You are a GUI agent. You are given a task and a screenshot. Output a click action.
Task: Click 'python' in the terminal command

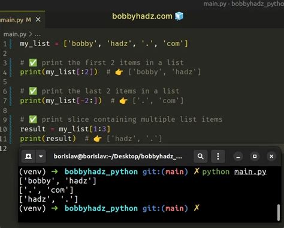pos(216,172)
